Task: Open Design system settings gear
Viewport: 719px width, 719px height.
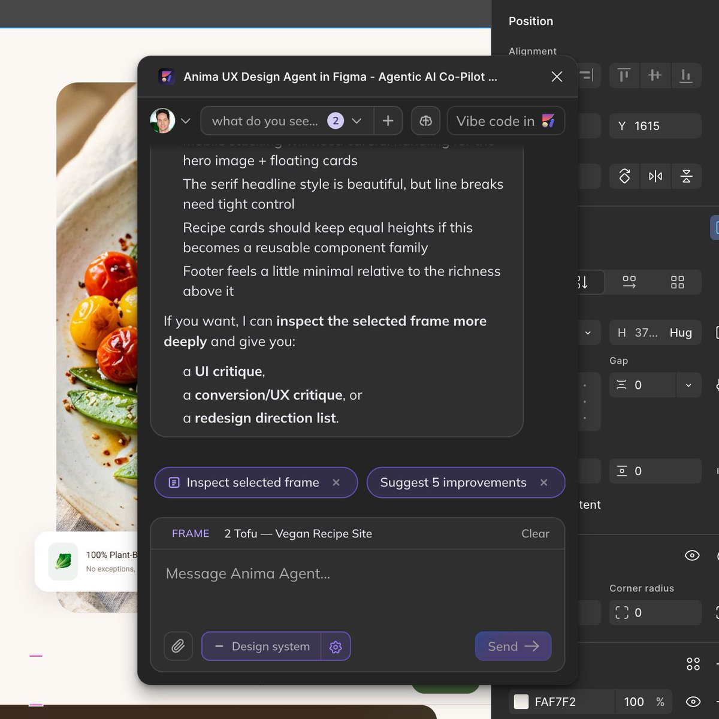Action: click(x=336, y=647)
